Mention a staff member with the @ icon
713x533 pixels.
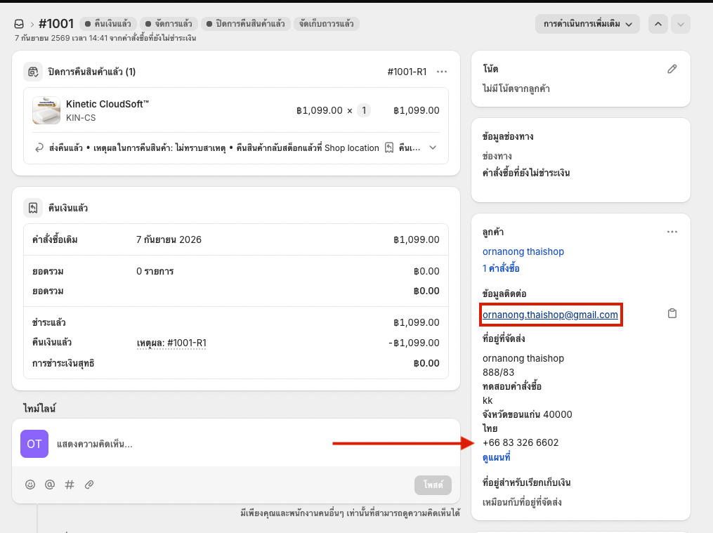tap(50, 485)
